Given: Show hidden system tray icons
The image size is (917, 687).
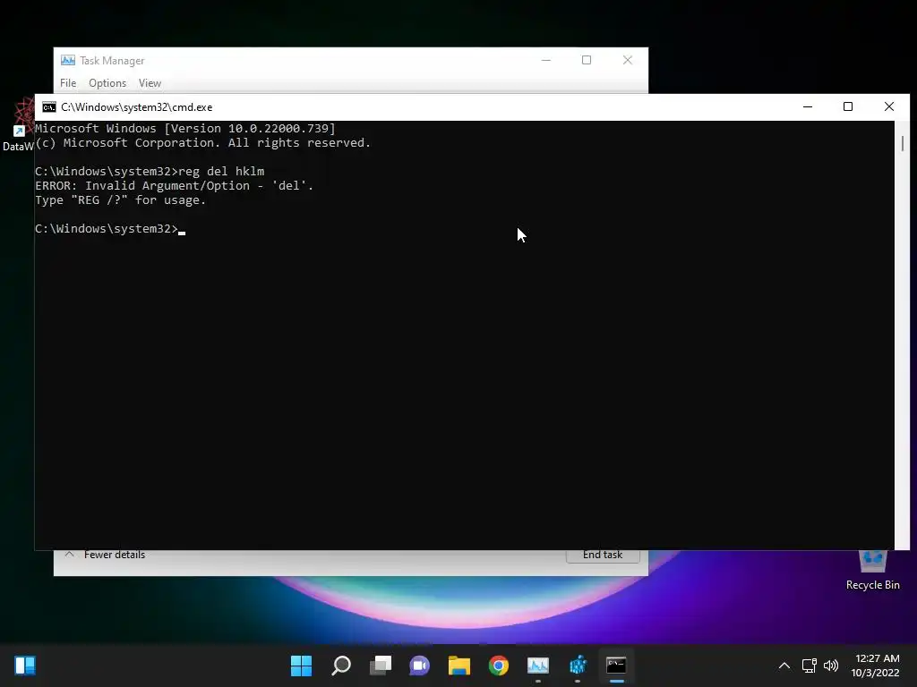Looking at the screenshot, I should (x=784, y=666).
